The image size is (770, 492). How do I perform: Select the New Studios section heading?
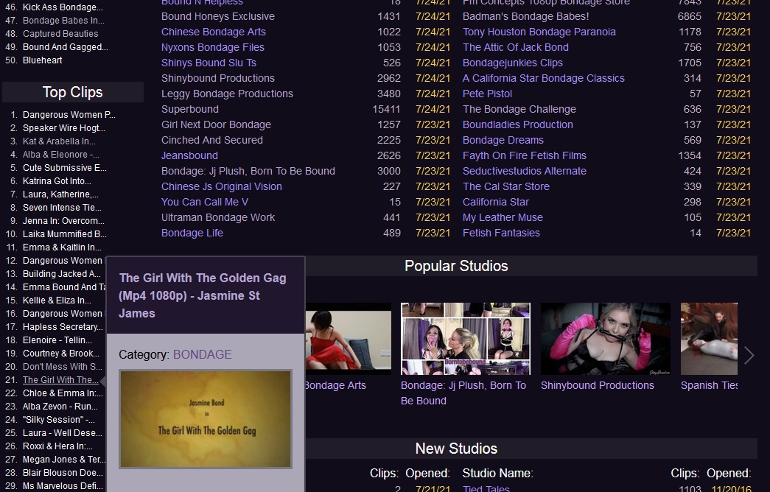click(x=456, y=449)
